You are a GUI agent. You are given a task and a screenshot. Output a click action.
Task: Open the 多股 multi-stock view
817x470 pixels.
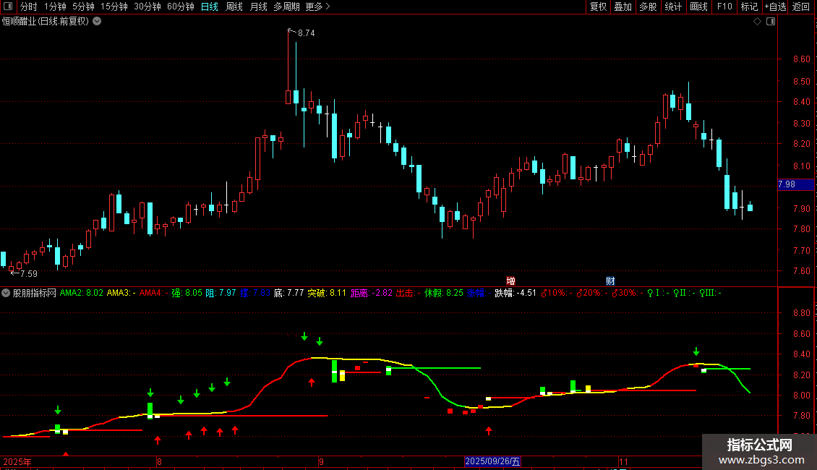[x=648, y=7]
